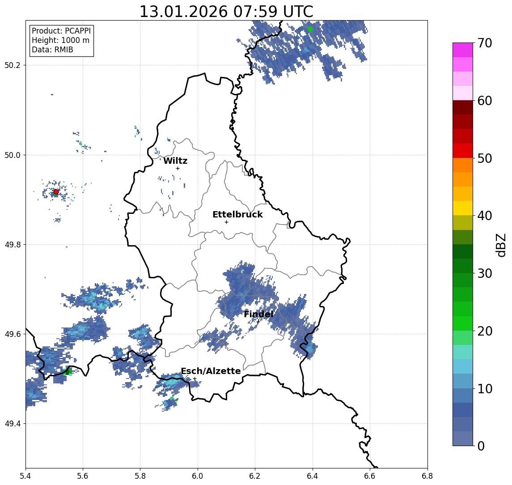Screen dimensions: 512x485
Task: Click the longitude tick label 6.0
Action: (x=198, y=476)
